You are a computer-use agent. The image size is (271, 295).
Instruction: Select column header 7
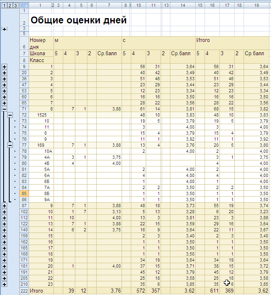[109, 6]
